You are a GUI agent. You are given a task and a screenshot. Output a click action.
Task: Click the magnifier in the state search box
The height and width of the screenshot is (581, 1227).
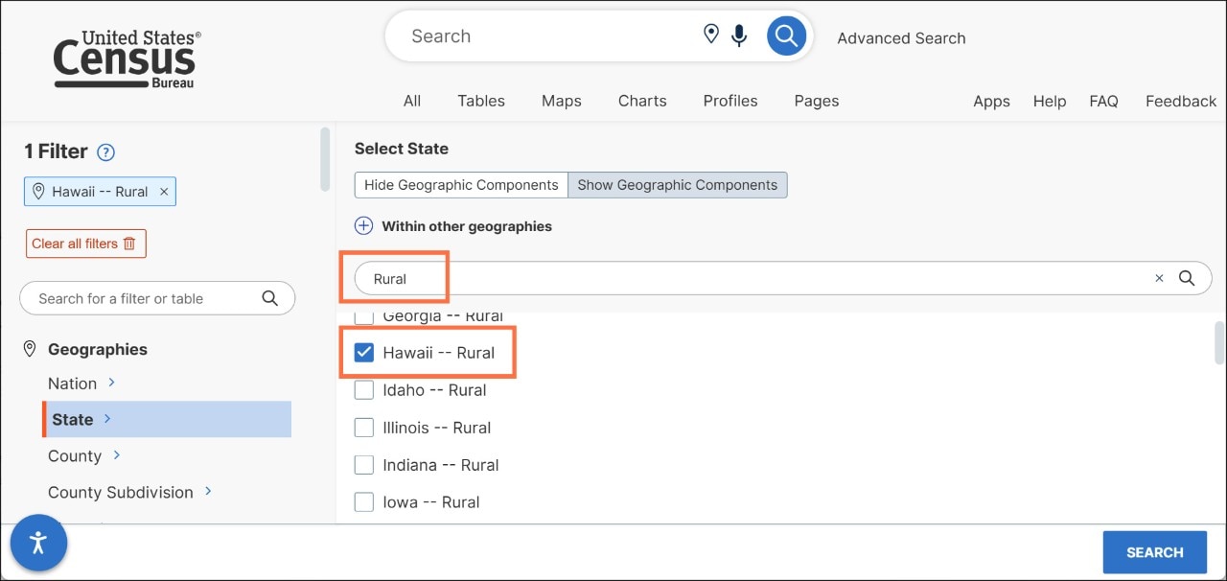[1187, 278]
